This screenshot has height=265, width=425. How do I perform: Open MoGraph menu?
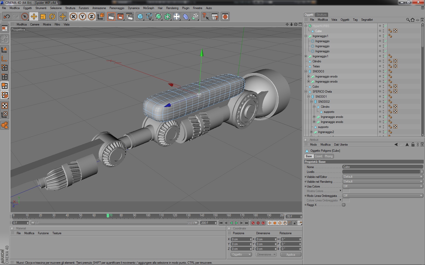148,8
